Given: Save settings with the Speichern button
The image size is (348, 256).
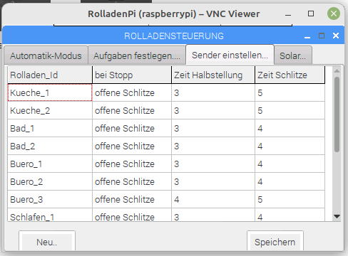Looking at the screenshot, I should click(275, 241).
